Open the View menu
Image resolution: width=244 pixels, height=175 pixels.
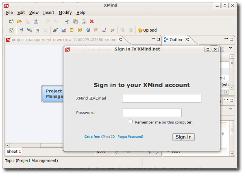34,13
